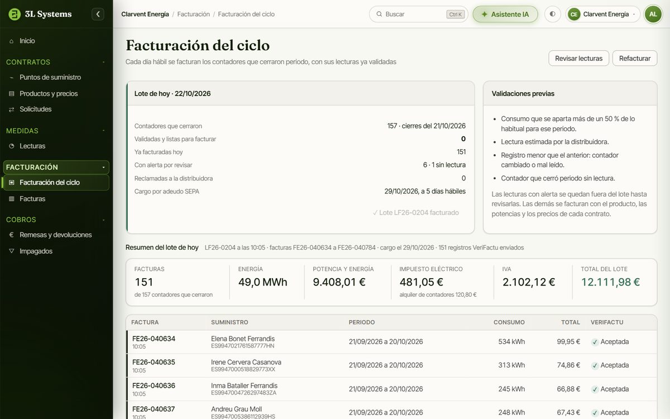The image size is (670, 419).
Task: Toggle the dark/light theme button
Action: 552,14
